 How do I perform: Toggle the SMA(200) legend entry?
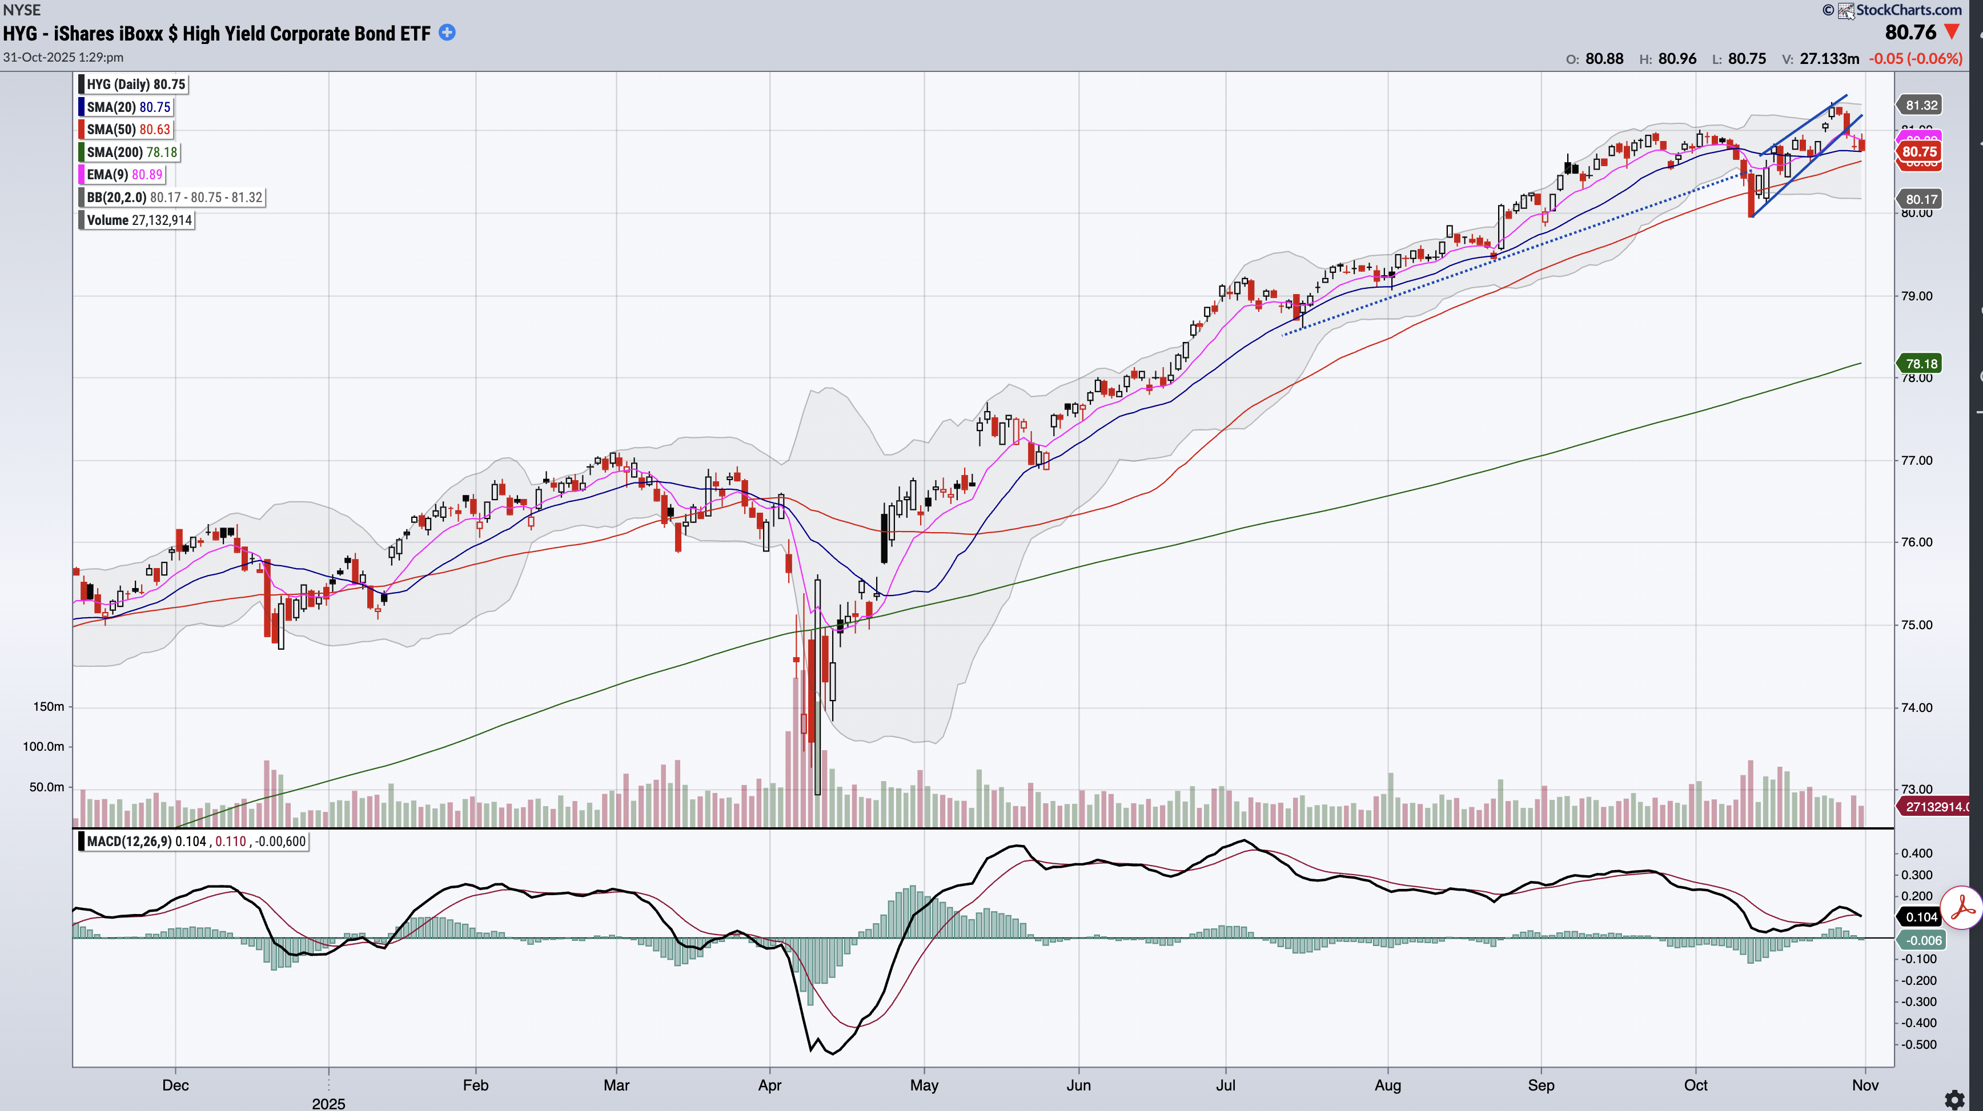pos(131,152)
